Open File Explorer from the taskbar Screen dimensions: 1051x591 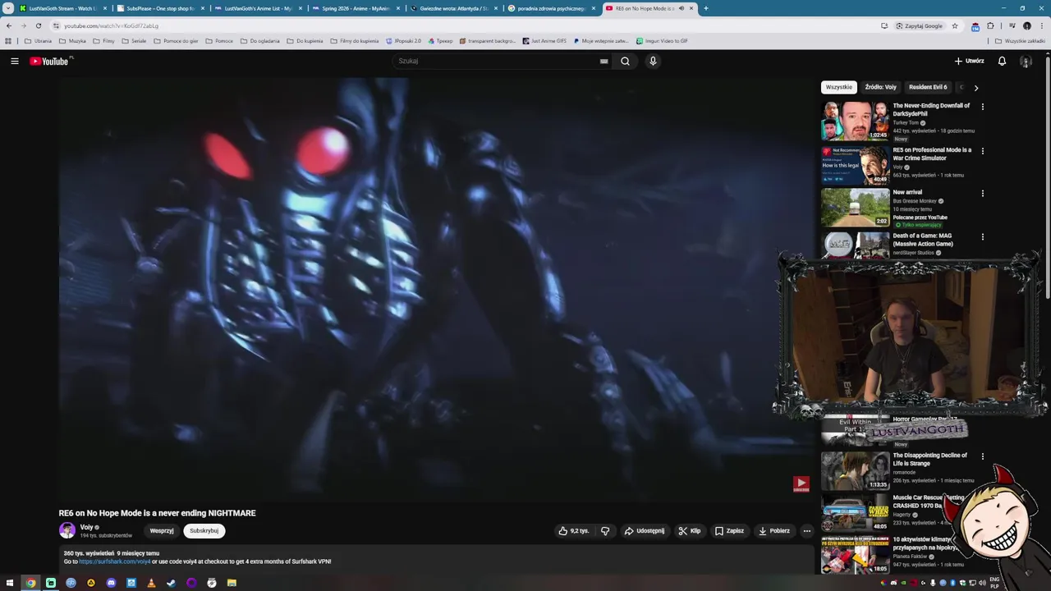pyautogui.click(x=232, y=583)
